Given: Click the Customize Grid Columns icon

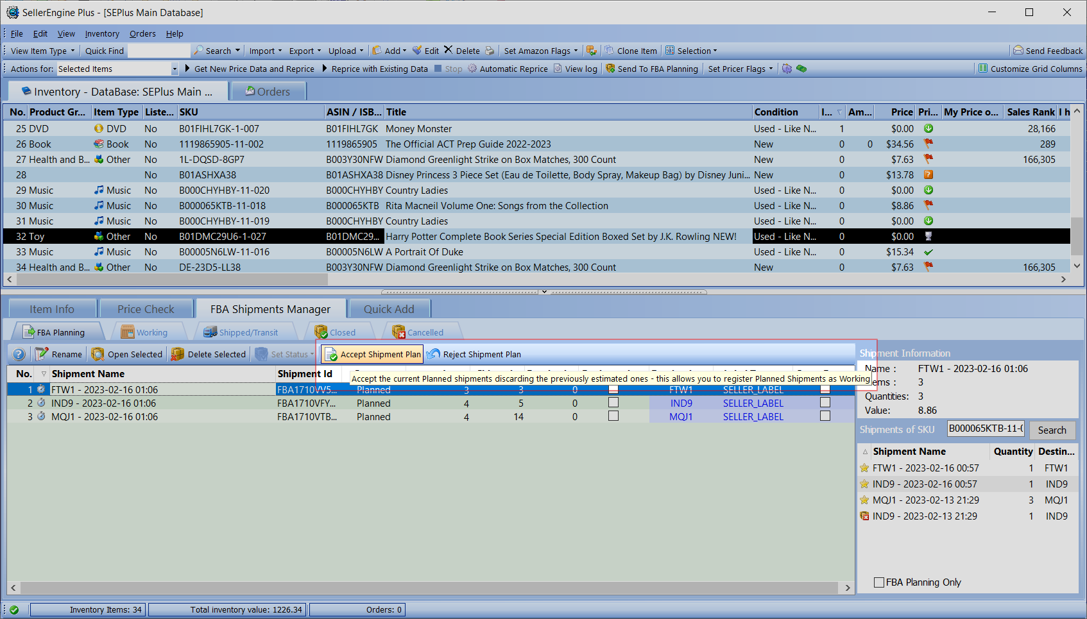Looking at the screenshot, I should click(982, 69).
